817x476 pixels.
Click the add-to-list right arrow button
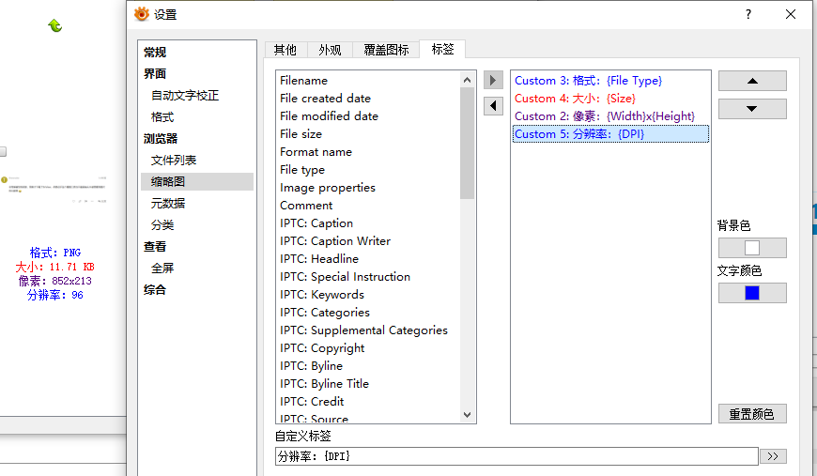point(493,81)
